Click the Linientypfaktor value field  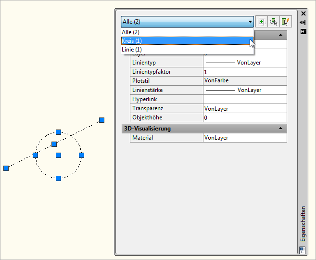coord(244,72)
